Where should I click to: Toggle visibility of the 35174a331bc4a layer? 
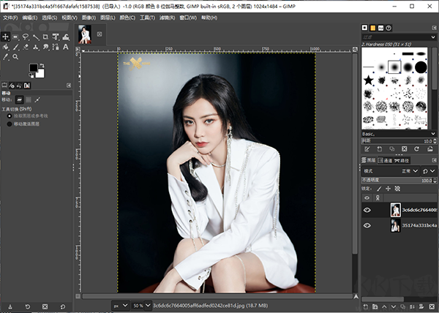click(x=367, y=226)
